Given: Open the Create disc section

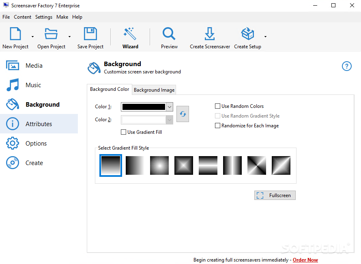Looking at the screenshot, I should tap(39, 163).
